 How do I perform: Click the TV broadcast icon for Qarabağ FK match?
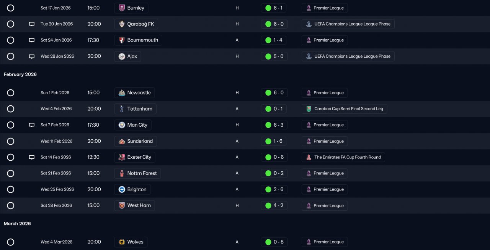coord(32,24)
